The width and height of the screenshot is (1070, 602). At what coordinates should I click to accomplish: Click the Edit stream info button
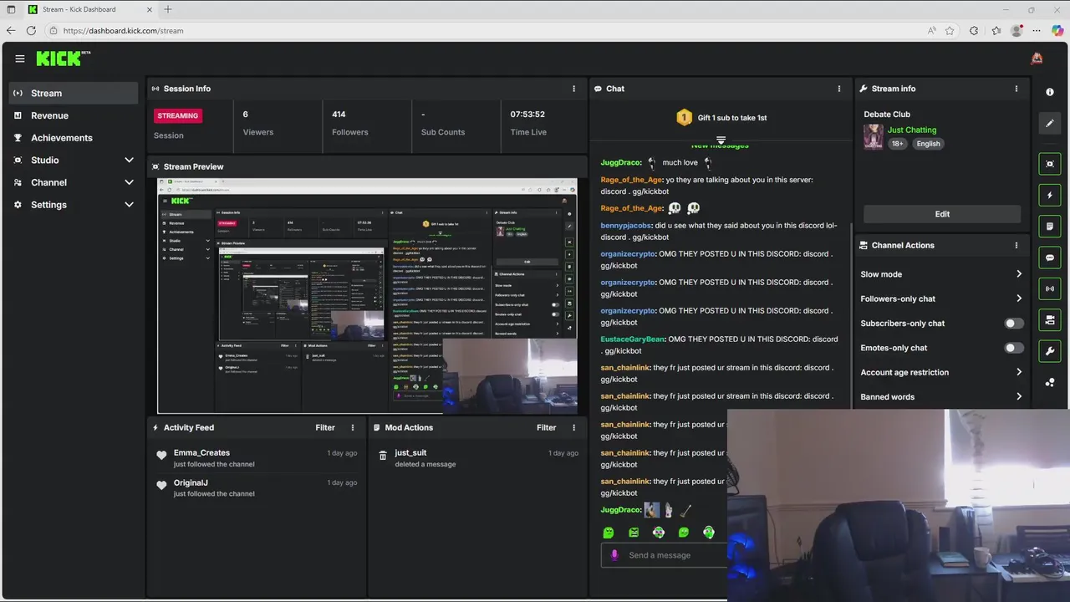[942, 214]
